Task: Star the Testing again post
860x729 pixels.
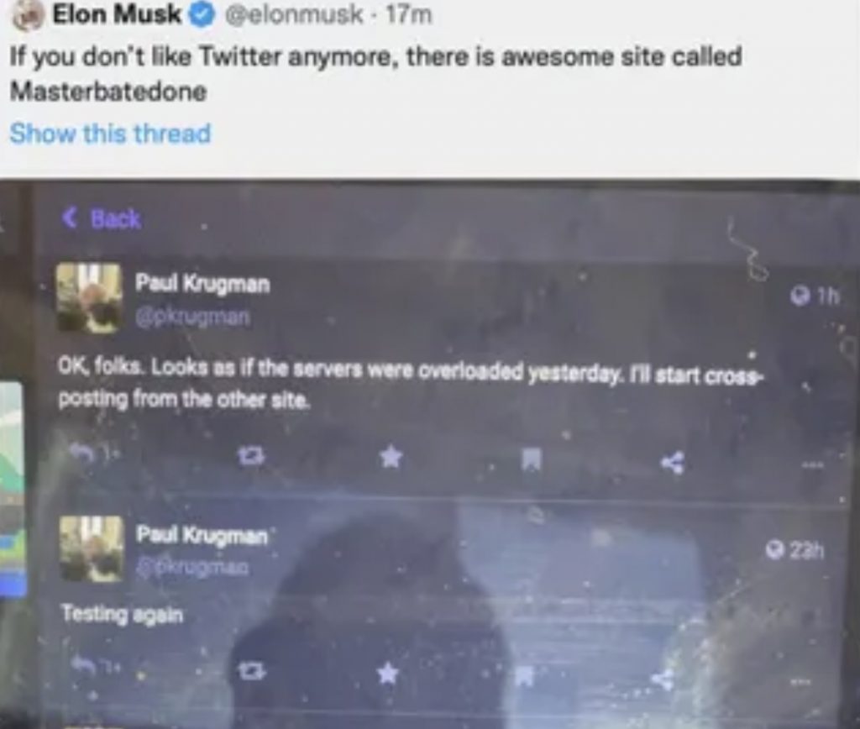Action: point(388,673)
